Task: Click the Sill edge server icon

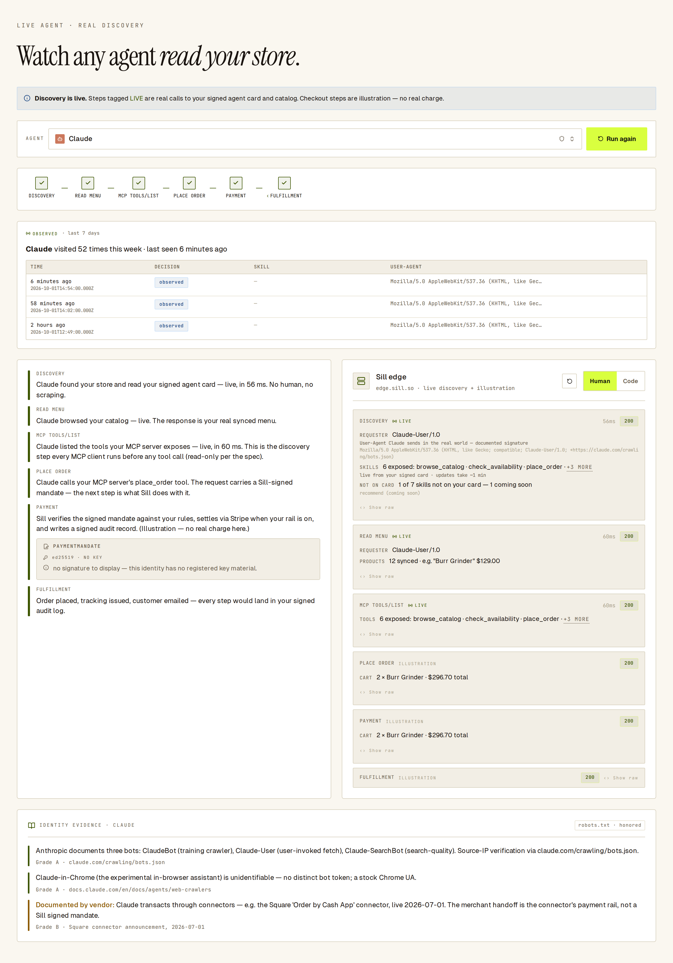Action: [361, 381]
